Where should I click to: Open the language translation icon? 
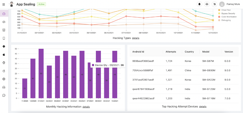[x=214, y=4]
